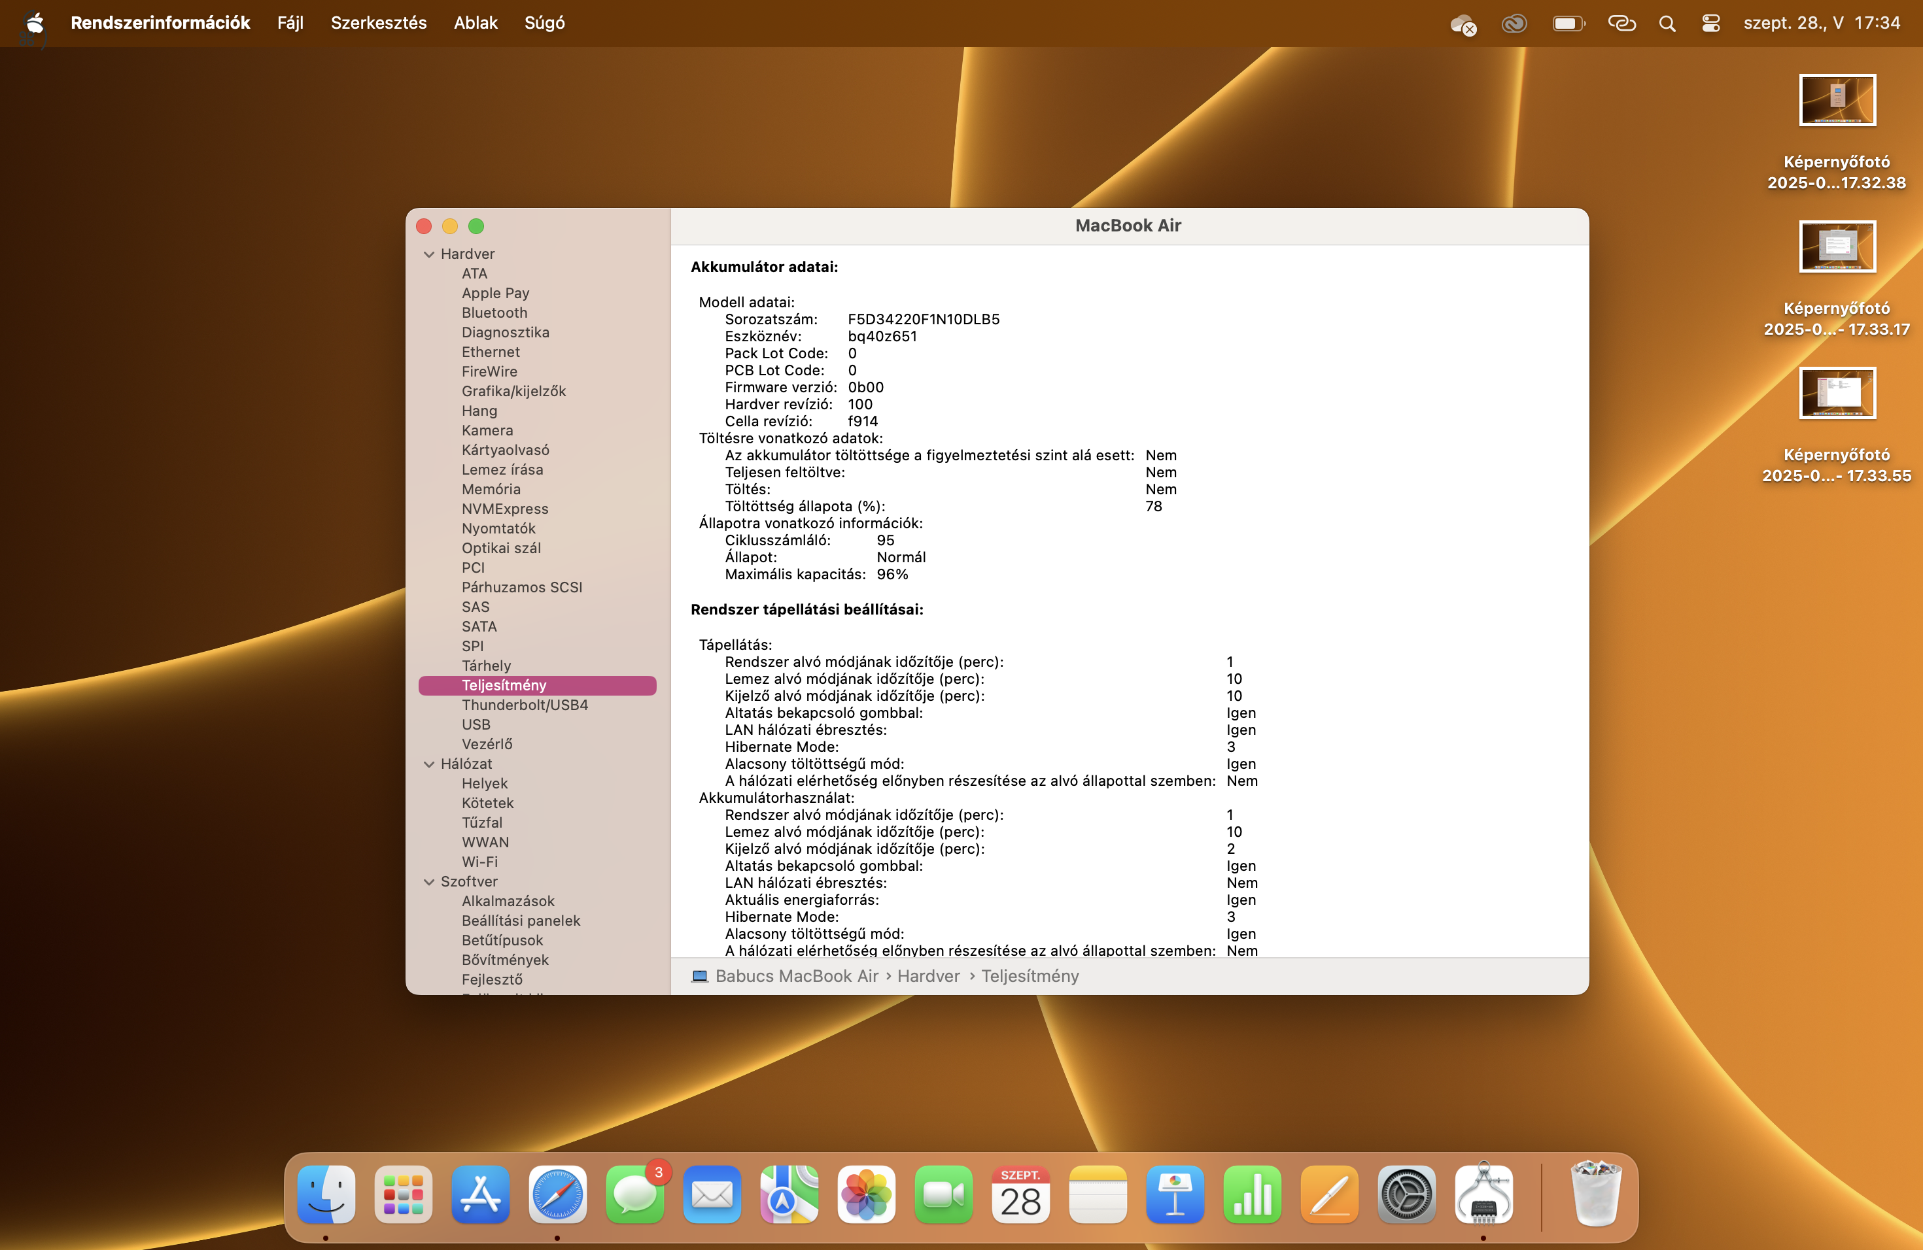Screen dimensions: 1923x1250
Task: Launch Keynote from the Dock
Action: pos(1175,1194)
